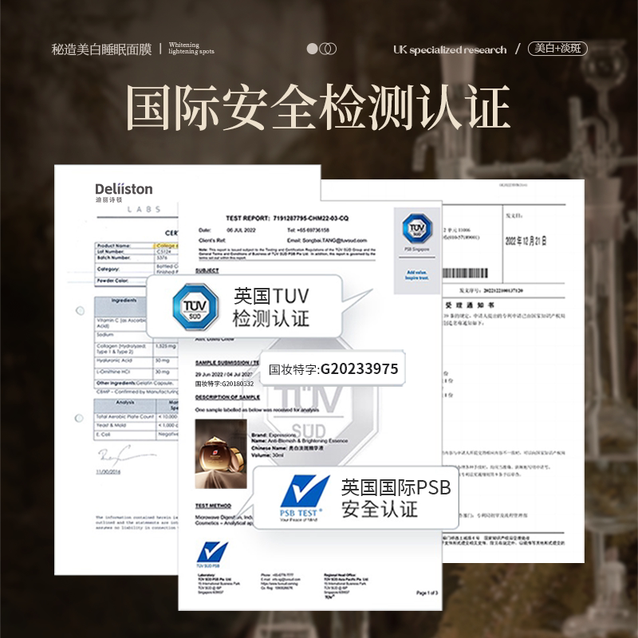Click the 'Hyaluronic Acid' ingredient row

[136, 362]
